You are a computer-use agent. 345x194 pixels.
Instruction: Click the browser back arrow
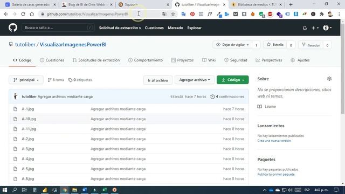tap(6, 14)
